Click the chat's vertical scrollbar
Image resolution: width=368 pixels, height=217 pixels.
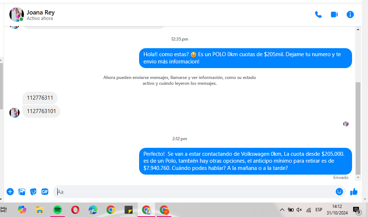pos(358,127)
